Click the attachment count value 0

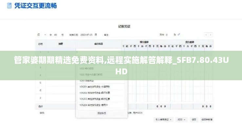167,35
